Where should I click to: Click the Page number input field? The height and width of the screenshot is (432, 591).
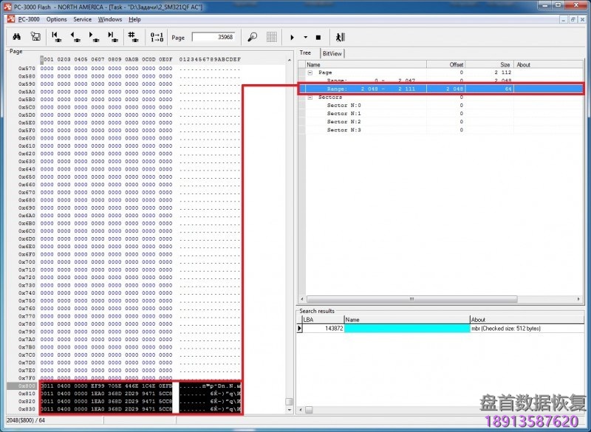(x=213, y=37)
